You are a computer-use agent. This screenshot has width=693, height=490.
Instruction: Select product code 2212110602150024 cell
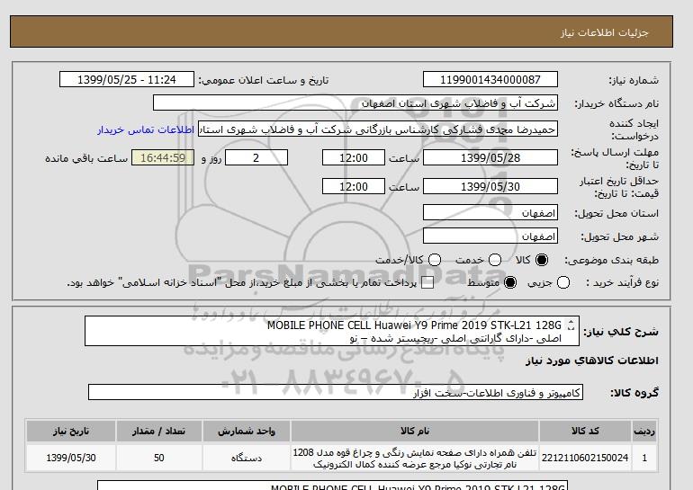coord(585,458)
